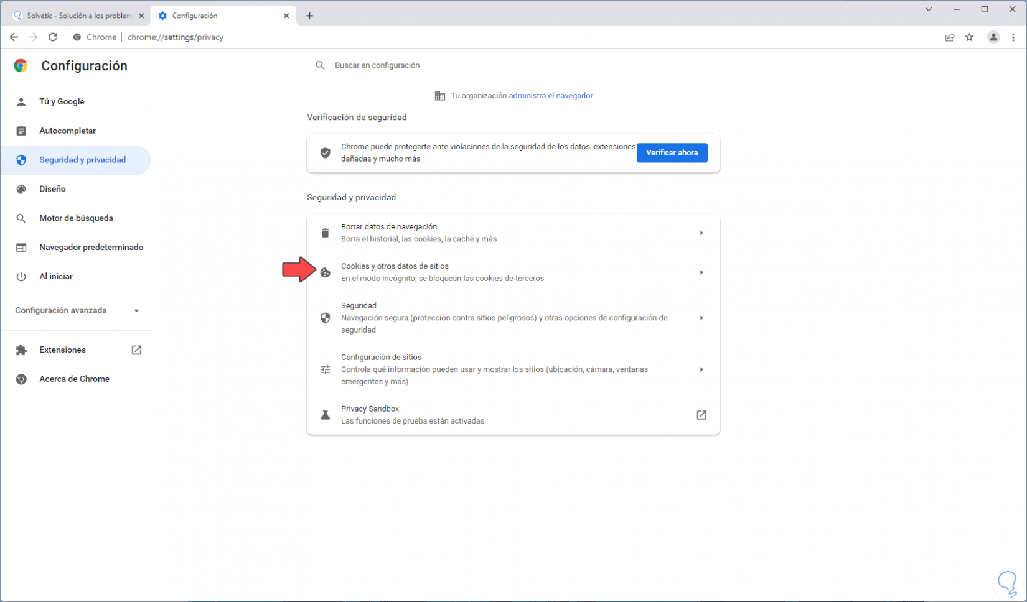The image size is (1027, 602).
Task: Expand the Configuración de sitios arrow
Action: click(701, 369)
